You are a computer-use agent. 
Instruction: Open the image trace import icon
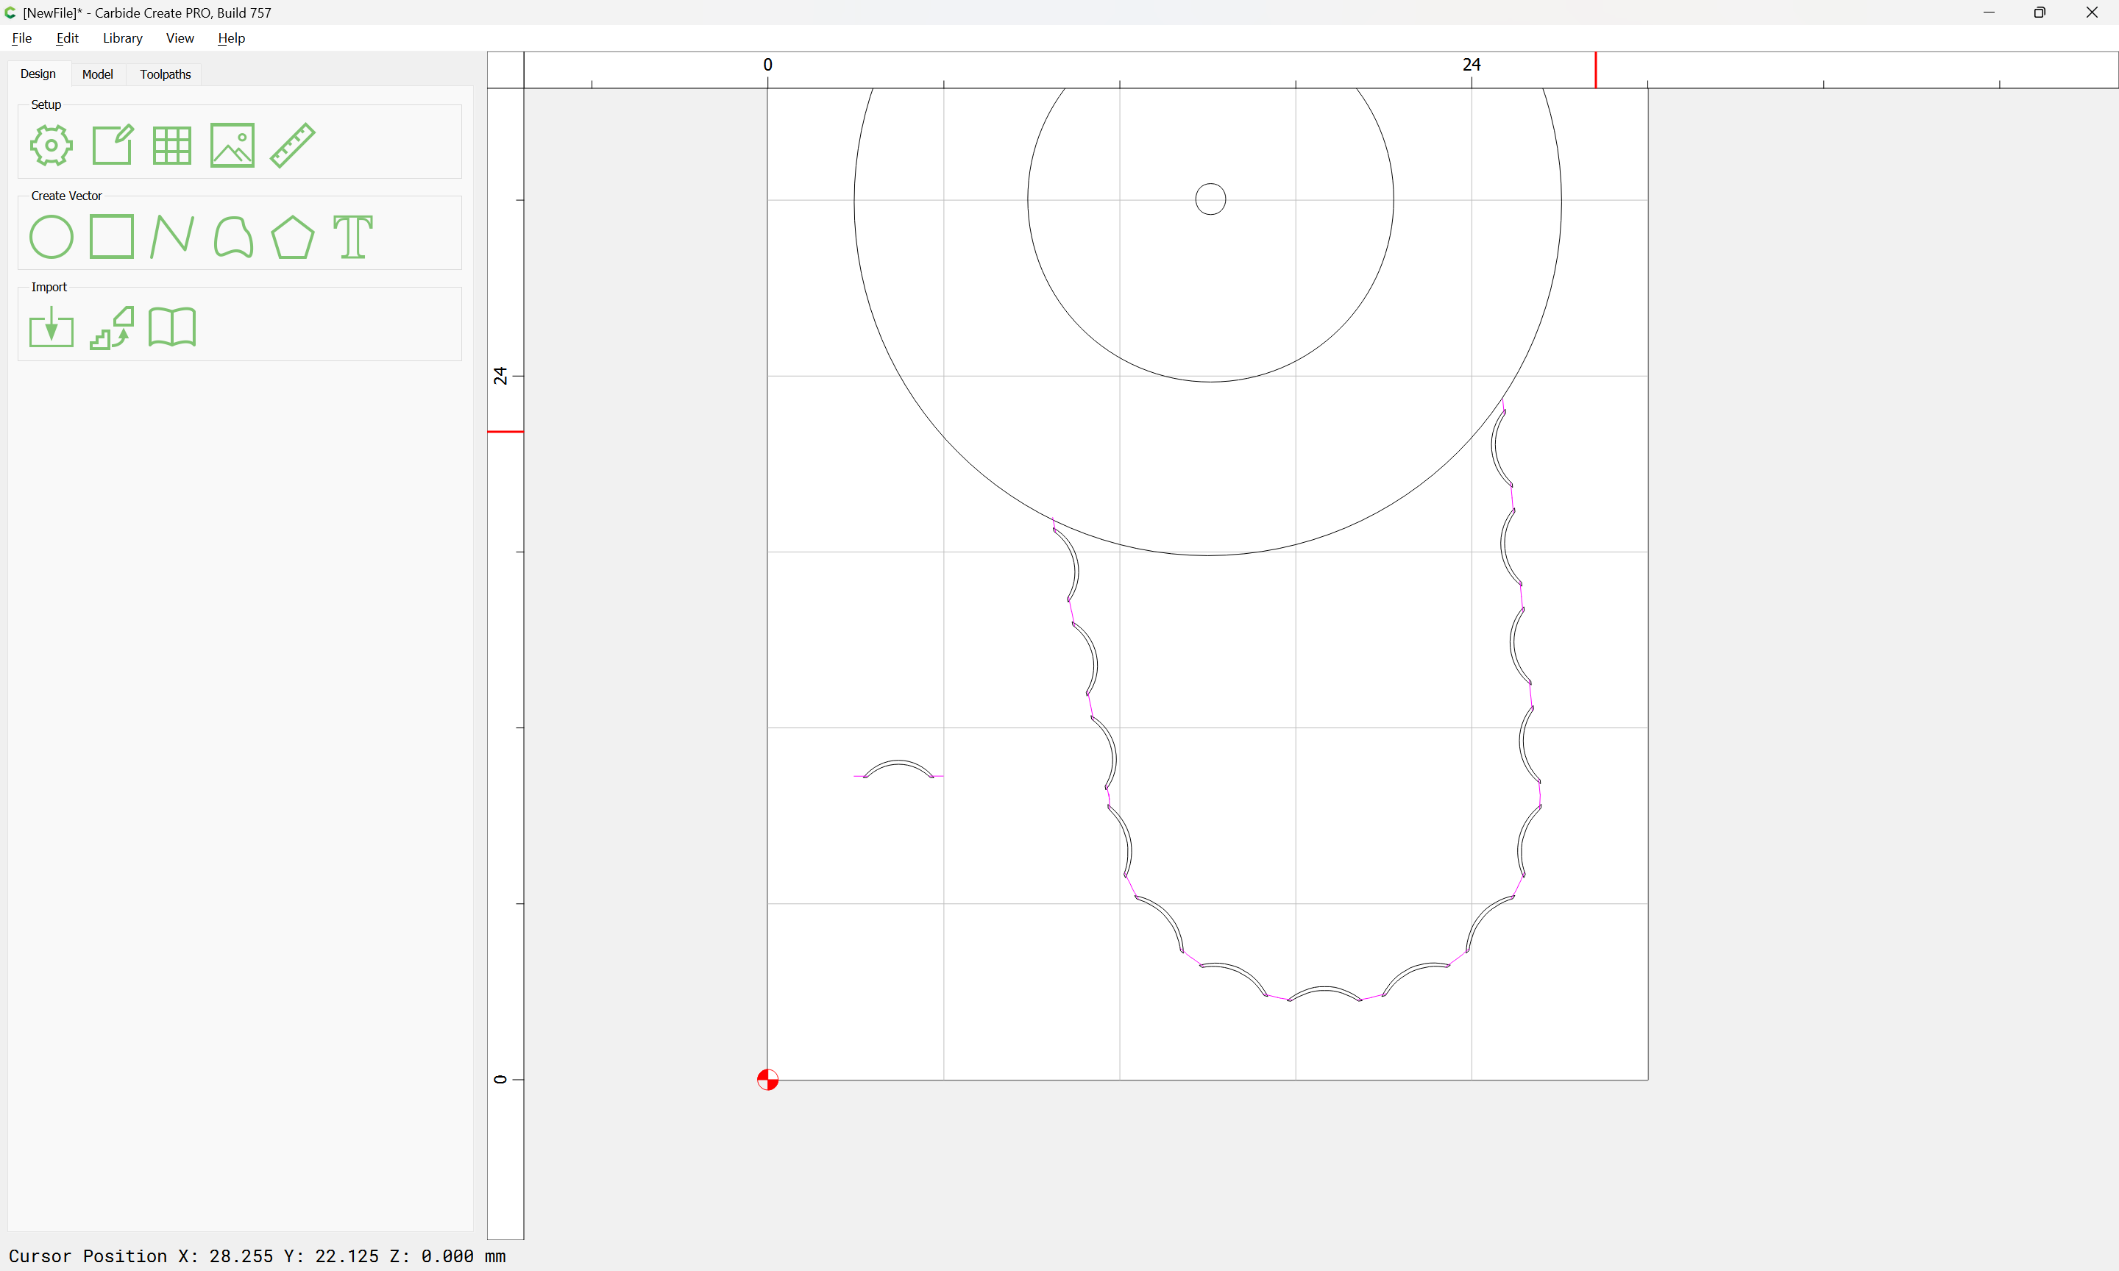[x=112, y=327]
